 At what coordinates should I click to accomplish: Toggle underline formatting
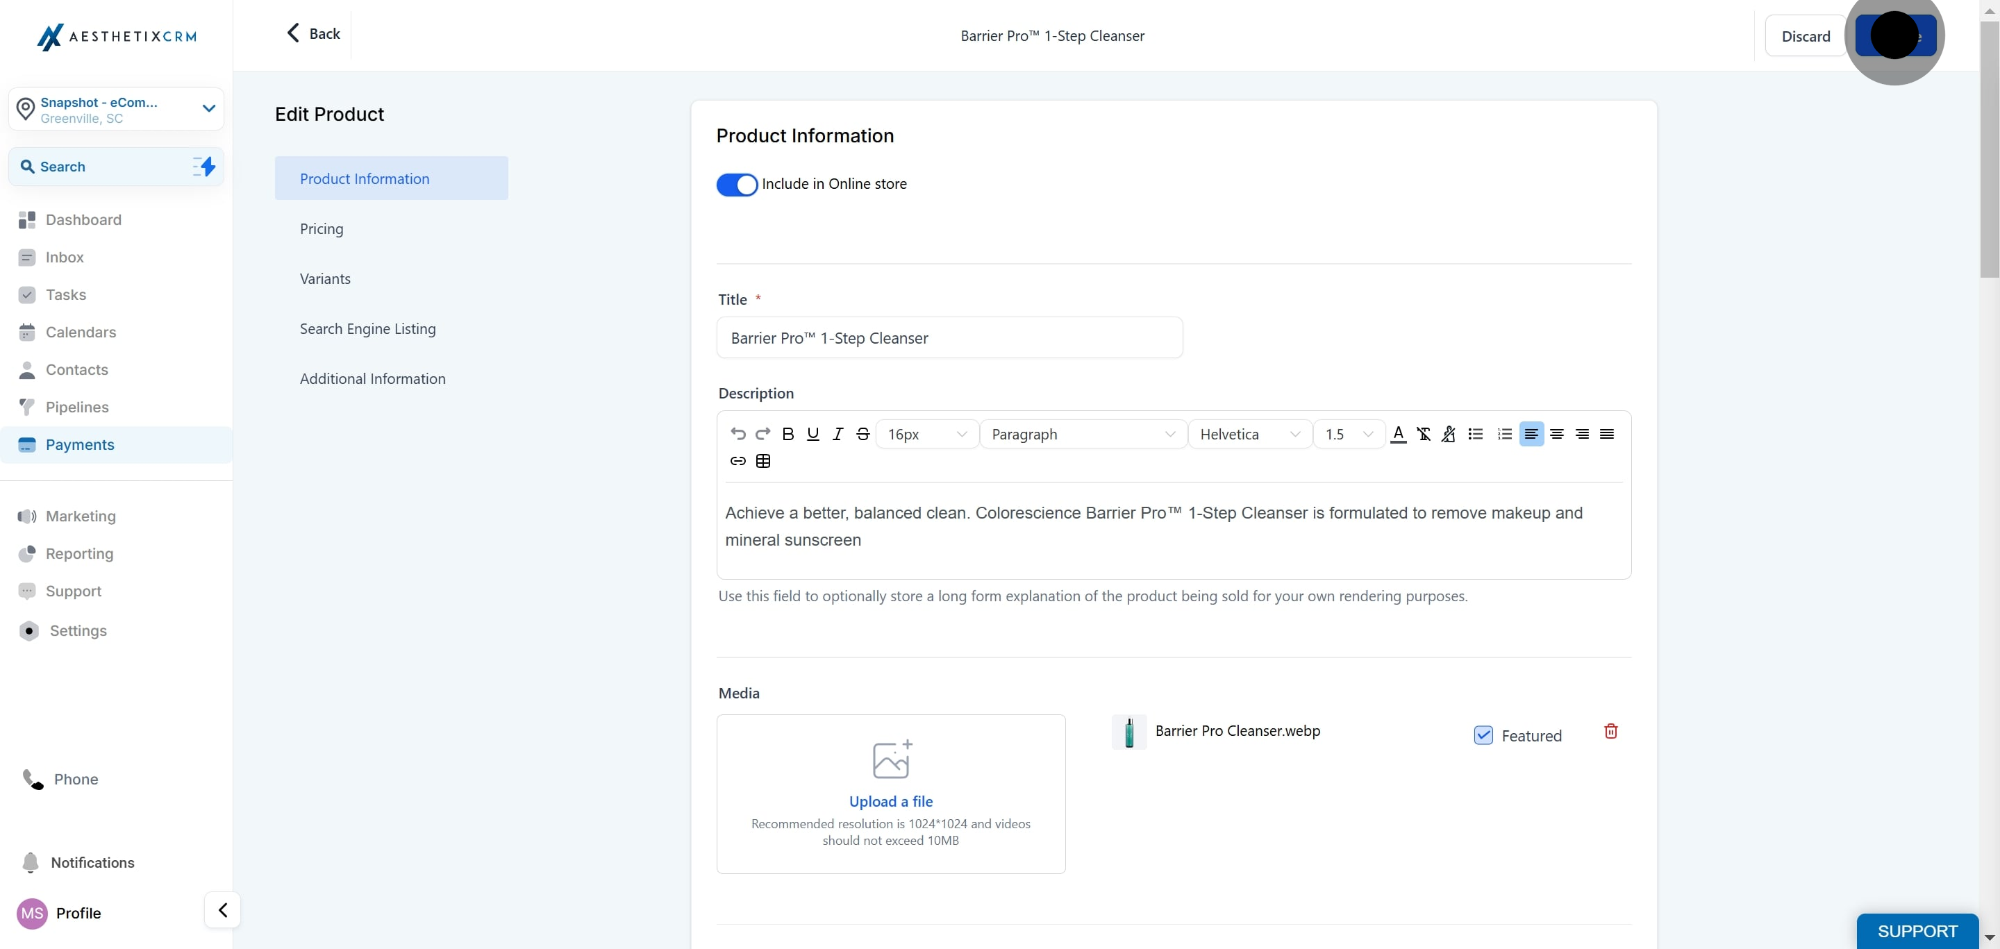(813, 434)
